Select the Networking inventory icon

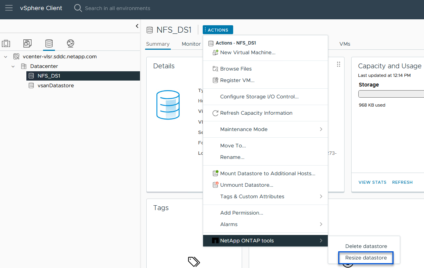point(70,43)
